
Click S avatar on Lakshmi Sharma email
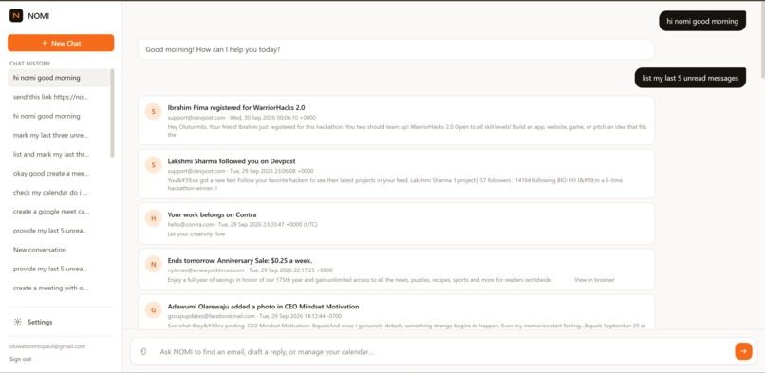click(x=153, y=165)
